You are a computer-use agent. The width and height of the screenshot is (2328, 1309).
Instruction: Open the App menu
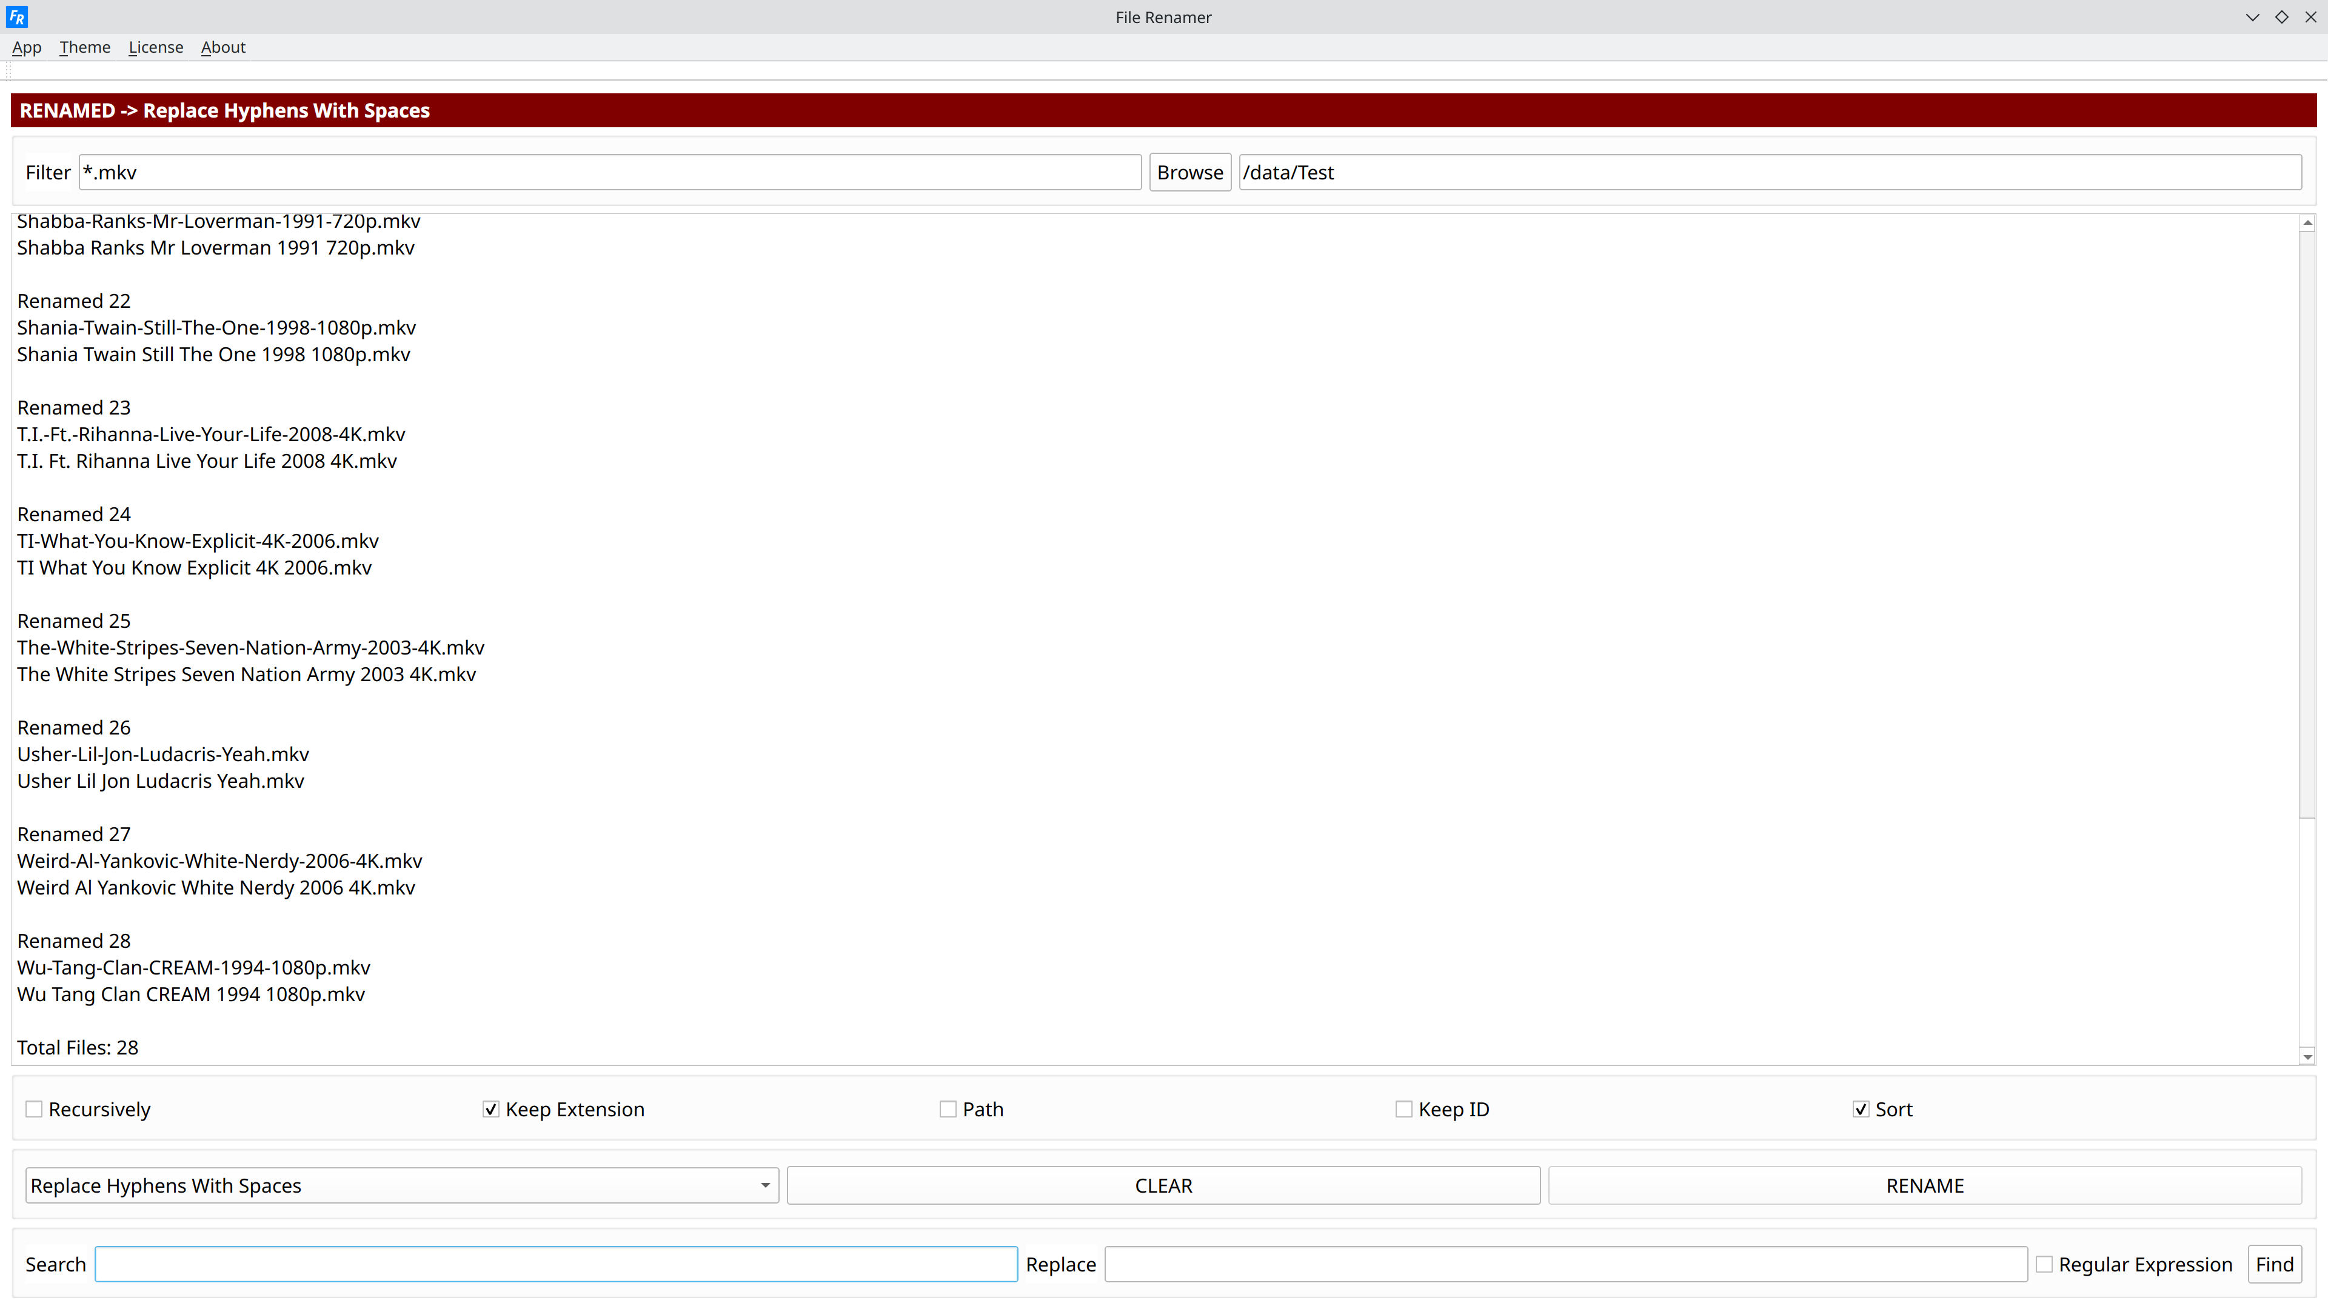click(26, 47)
